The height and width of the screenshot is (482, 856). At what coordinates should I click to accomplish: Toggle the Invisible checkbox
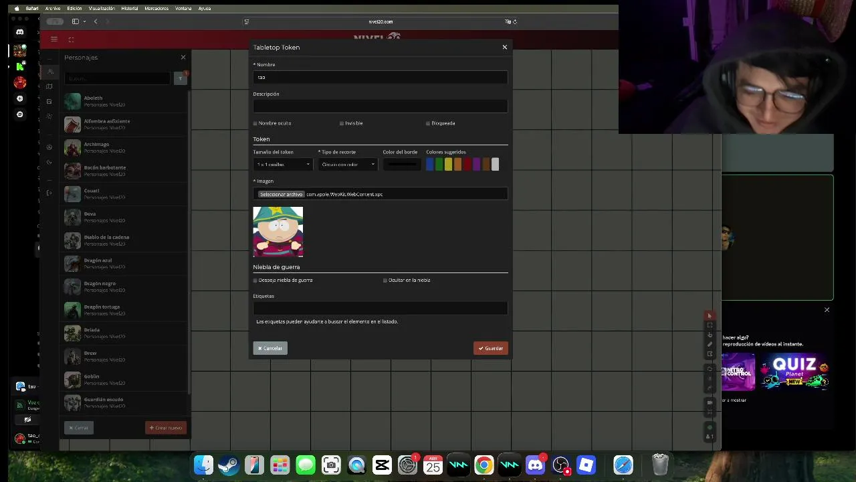coord(342,123)
